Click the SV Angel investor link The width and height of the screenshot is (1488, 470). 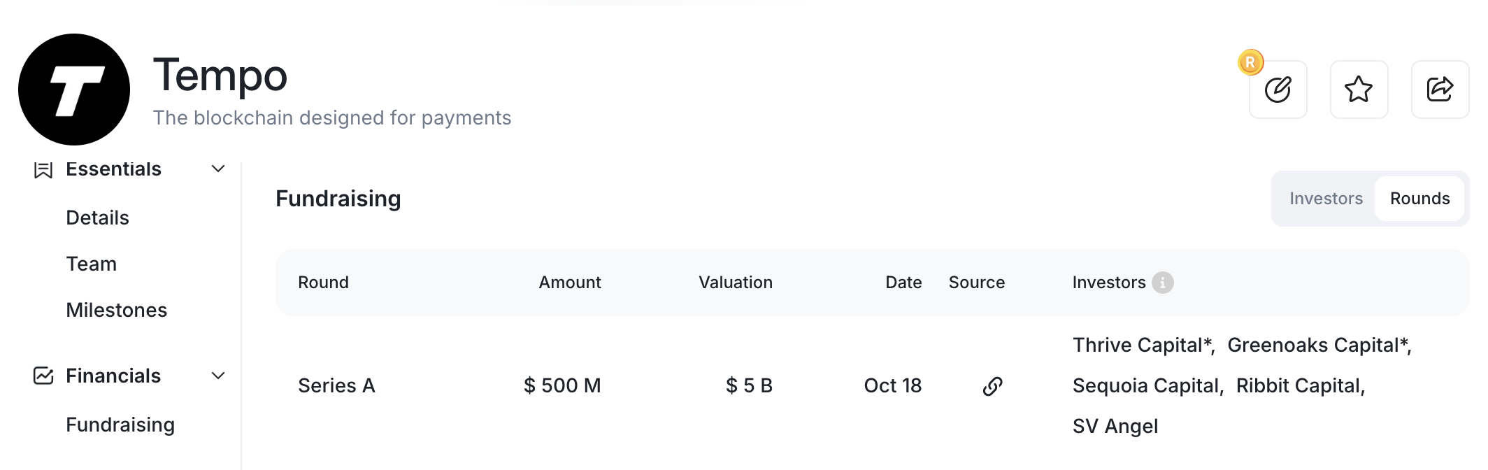(x=1115, y=427)
